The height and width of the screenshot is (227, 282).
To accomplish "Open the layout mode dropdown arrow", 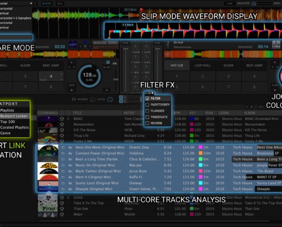I will [31, 3].
